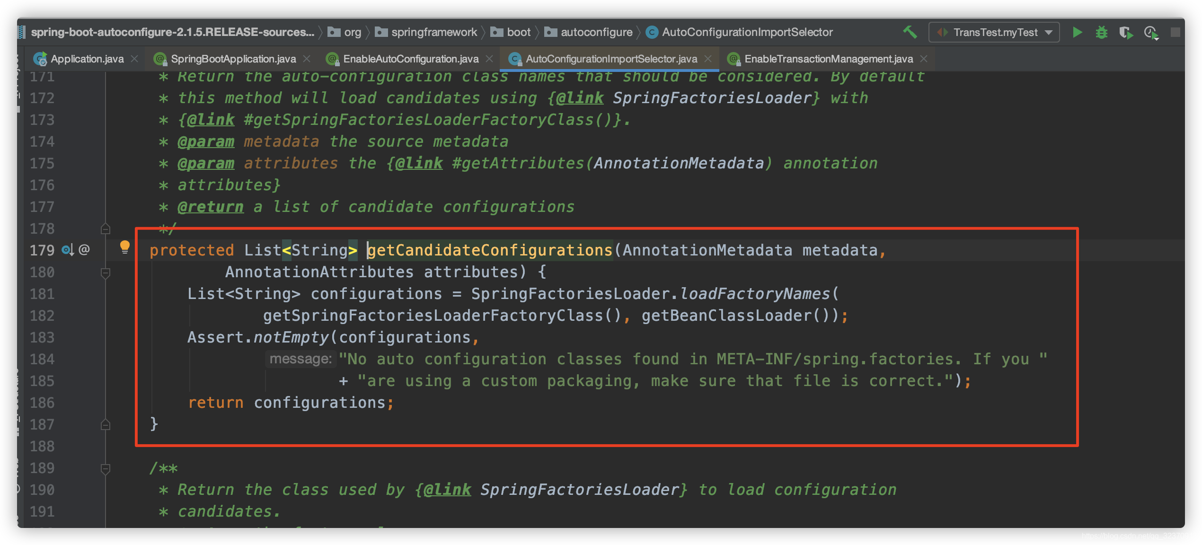This screenshot has height=545, width=1202.
Task: Click the override gutter icon on line 179
Action: 68,250
